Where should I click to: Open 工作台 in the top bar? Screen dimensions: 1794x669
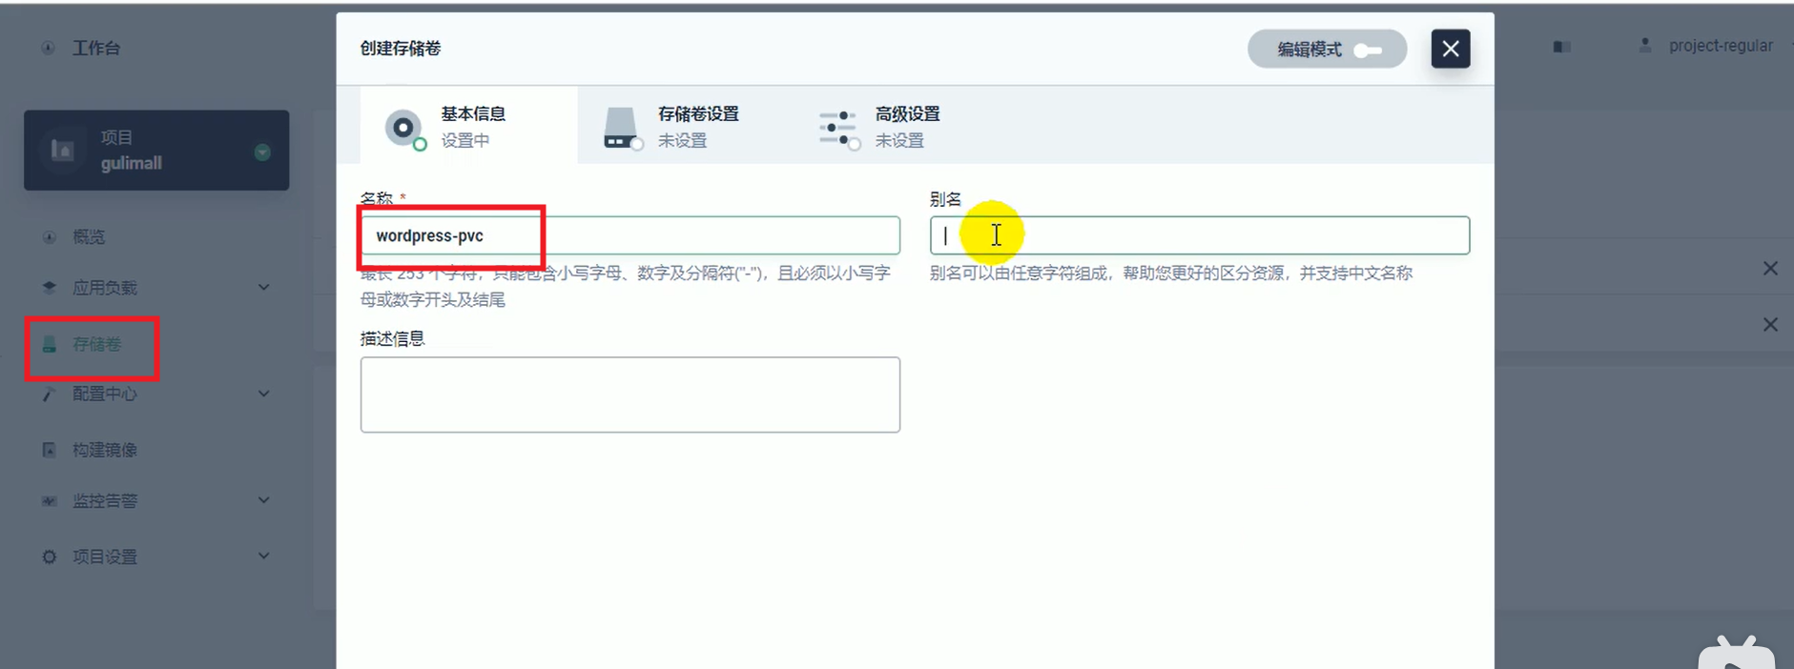tap(96, 48)
